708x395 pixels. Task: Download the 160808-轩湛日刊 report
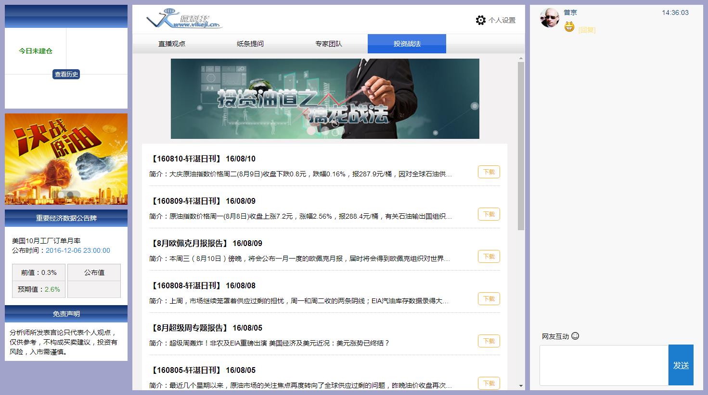click(489, 299)
